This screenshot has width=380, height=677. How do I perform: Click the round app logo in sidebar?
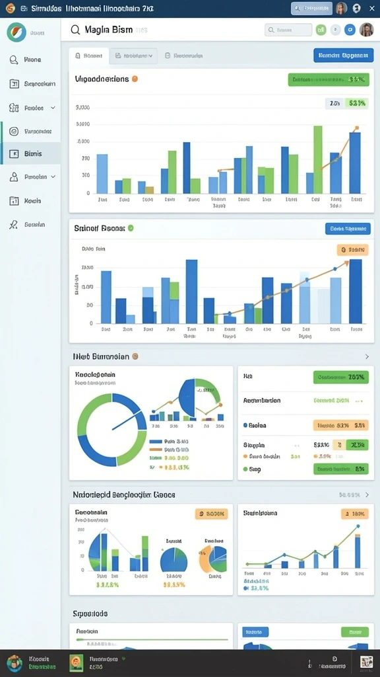(16, 32)
